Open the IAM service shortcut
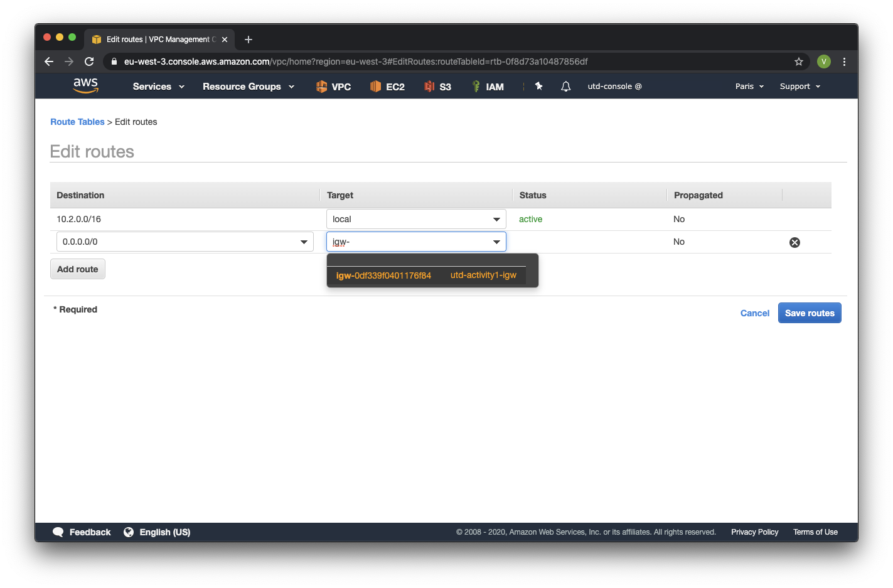Screen dimensions: 893x588 pyautogui.click(x=488, y=87)
